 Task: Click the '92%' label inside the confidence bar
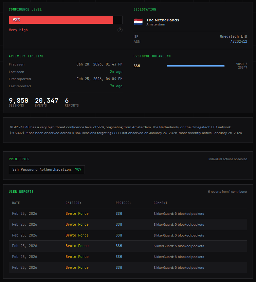[x=16, y=20]
